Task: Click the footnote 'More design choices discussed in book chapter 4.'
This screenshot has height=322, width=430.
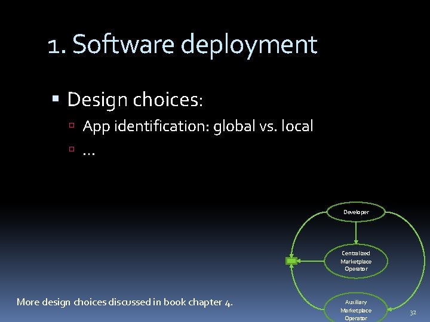Action: [125, 302]
